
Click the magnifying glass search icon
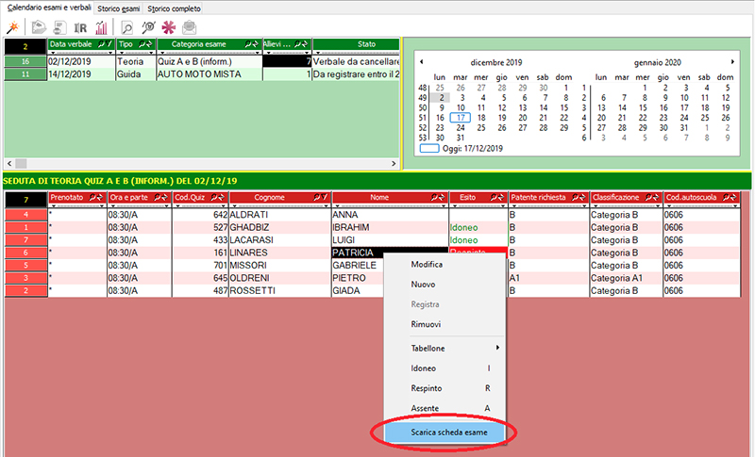(x=126, y=26)
